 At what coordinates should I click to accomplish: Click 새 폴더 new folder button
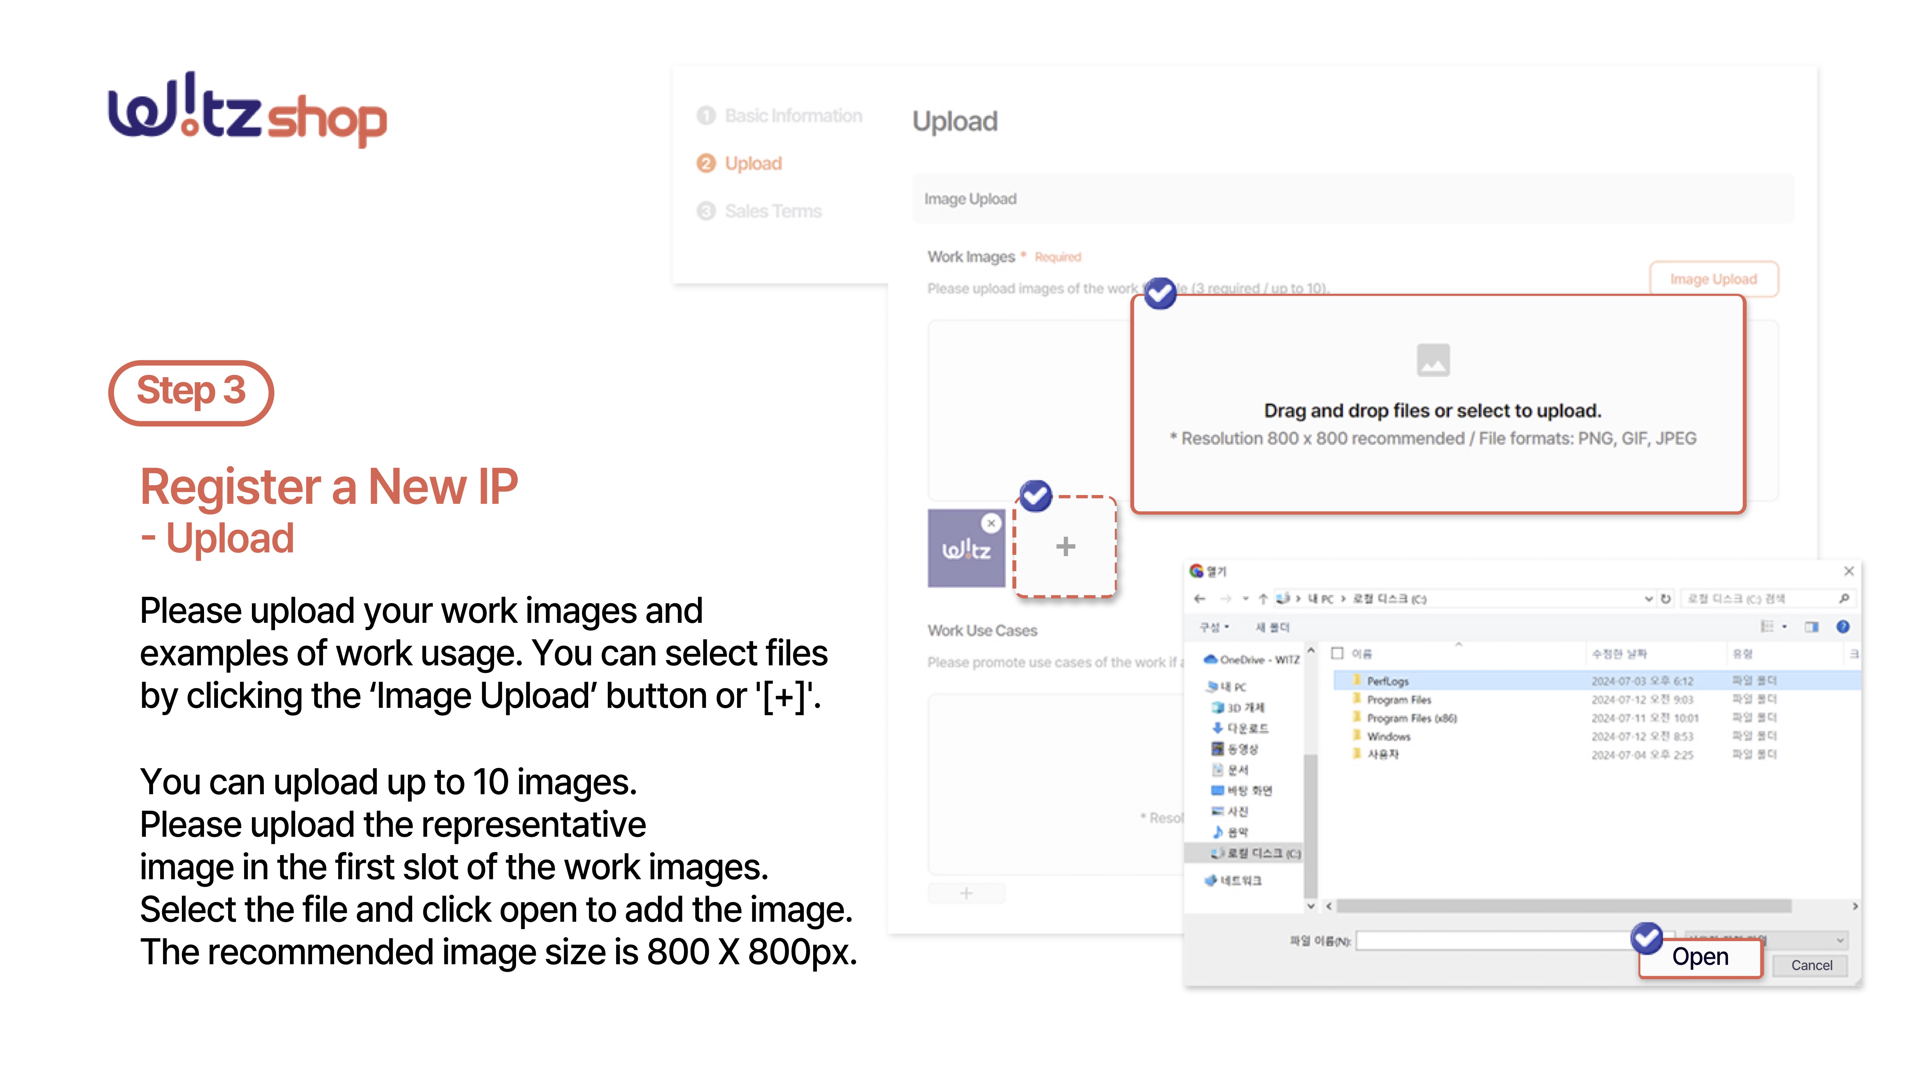[1272, 627]
